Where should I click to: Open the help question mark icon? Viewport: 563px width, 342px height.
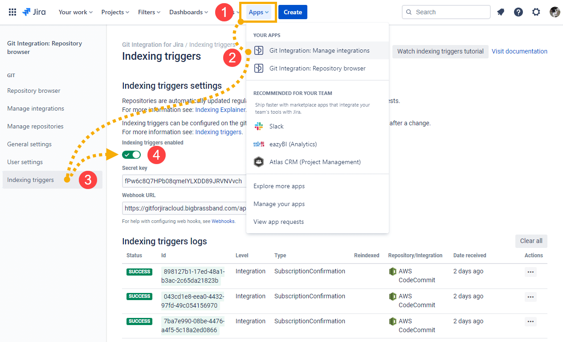(518, 12)
